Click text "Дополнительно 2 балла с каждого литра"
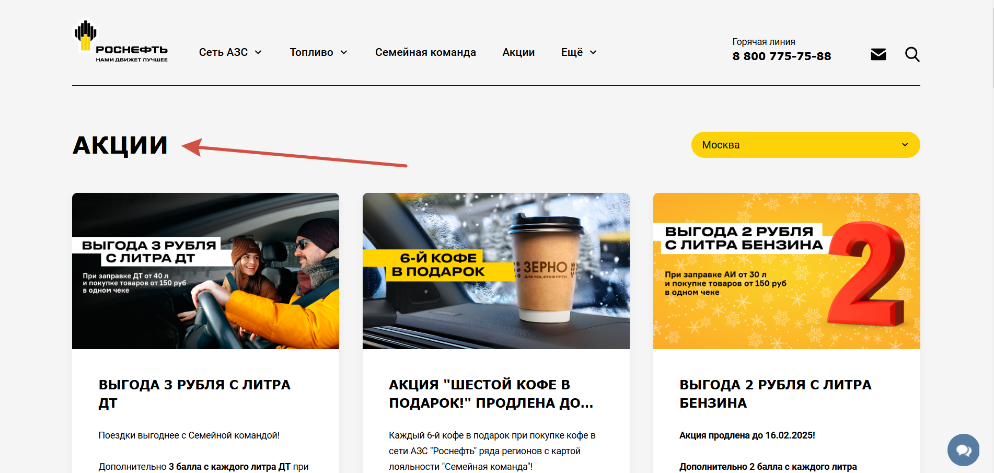Screen dimensions: 994x473 point(768,467)
